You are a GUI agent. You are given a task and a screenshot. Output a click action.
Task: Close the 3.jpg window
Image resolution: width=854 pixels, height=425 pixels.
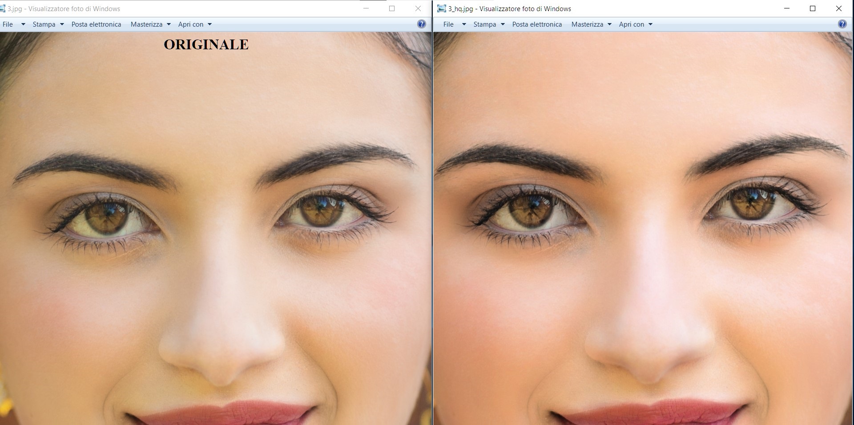click(x=418, y=8)
